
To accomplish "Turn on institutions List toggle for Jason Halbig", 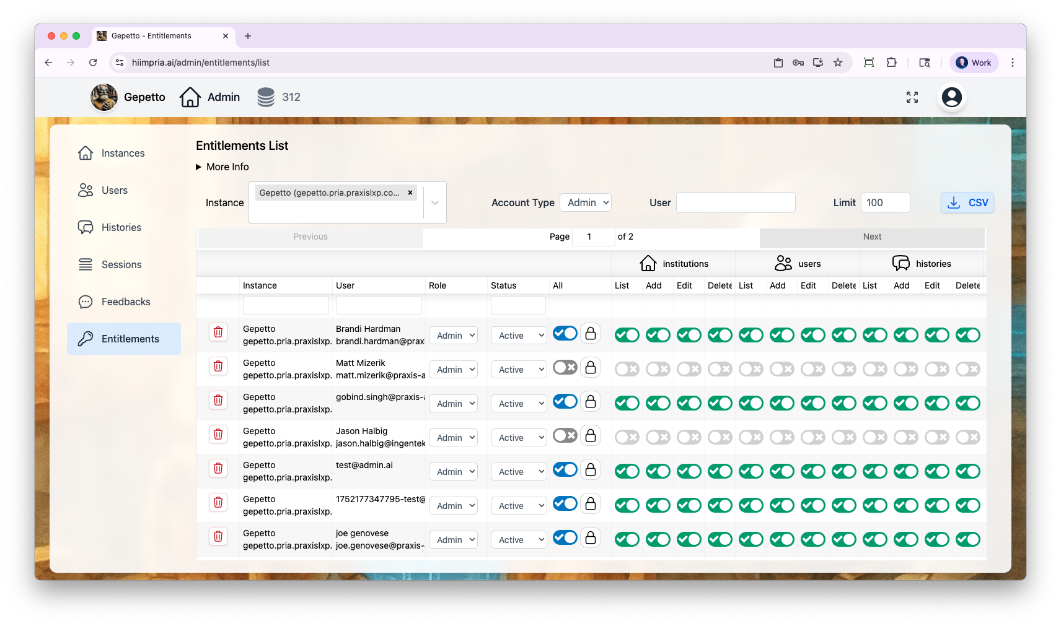I will pyautogui.click(x=627, y=438).
